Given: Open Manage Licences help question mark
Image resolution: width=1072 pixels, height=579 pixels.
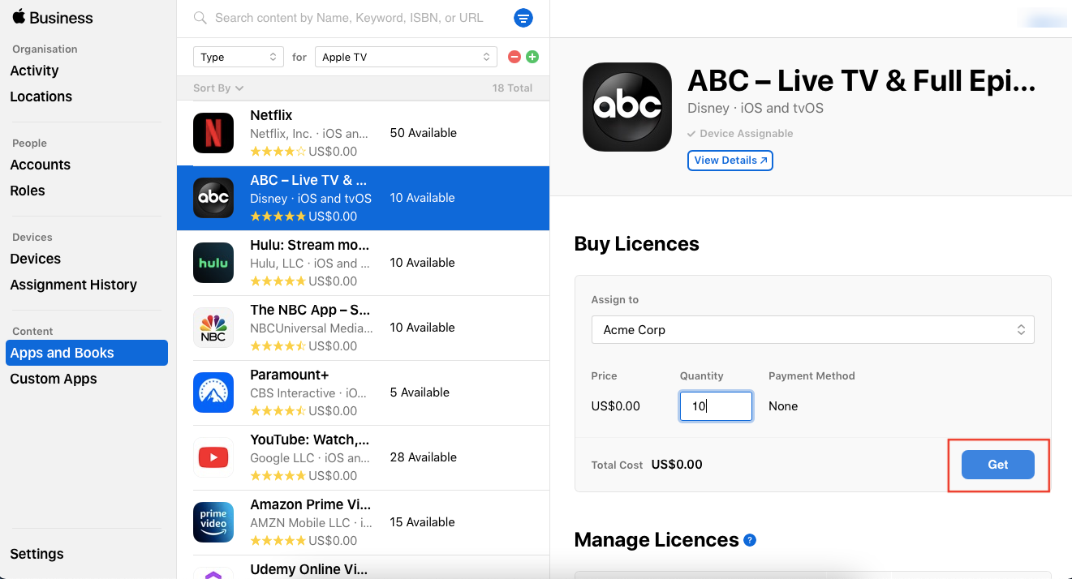Looking at the screenshot, I should [750, 540].
